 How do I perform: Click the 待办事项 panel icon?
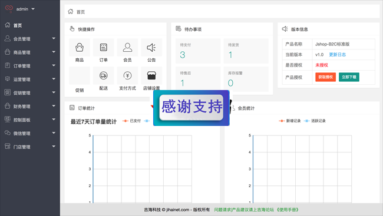pyautogui.click(x=179, y=29)
